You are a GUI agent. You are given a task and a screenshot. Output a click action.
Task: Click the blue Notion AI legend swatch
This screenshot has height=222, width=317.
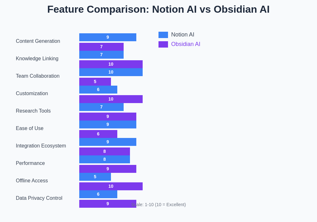coord(163,35)
